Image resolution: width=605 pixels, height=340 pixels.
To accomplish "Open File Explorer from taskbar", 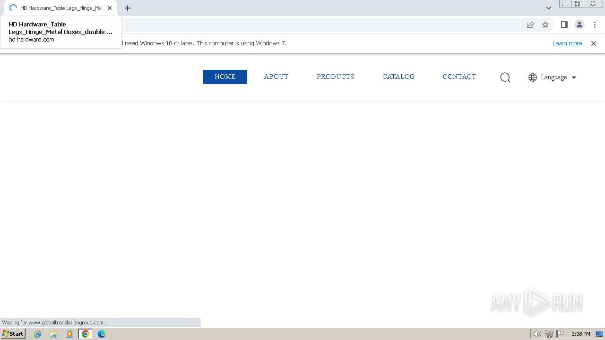I will coord(53,334).
